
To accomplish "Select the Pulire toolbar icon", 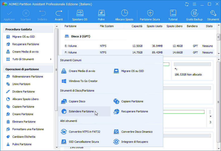I will click(x=101, y=13).
